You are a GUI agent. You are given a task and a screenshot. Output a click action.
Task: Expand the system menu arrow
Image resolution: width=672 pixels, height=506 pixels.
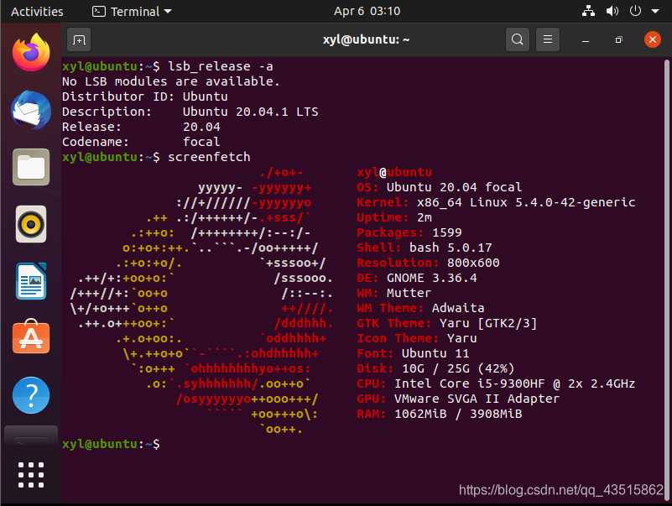(x=655, y=12)
